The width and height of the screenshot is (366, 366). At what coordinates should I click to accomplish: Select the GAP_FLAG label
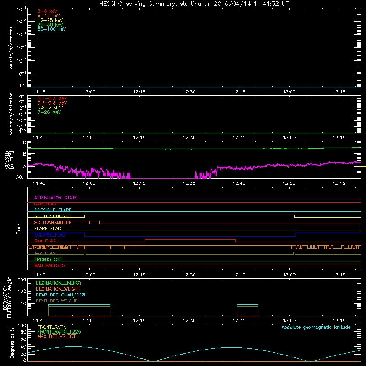pos(45,204)
